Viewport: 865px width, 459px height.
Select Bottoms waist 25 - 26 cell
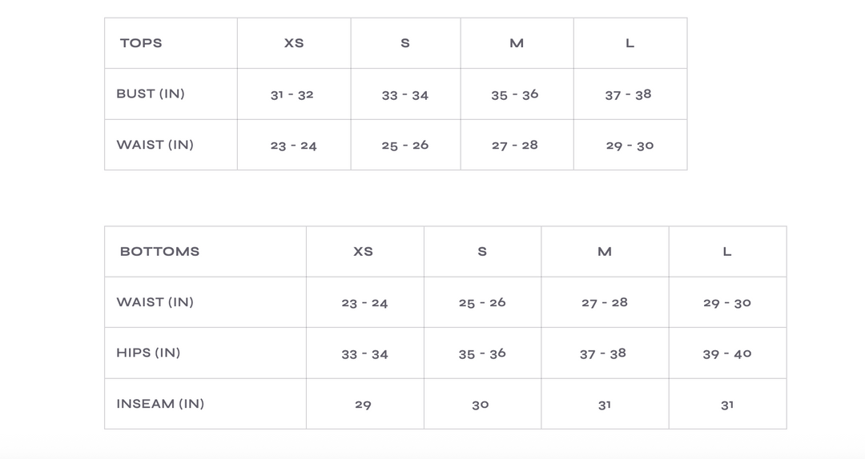[482, 302]
